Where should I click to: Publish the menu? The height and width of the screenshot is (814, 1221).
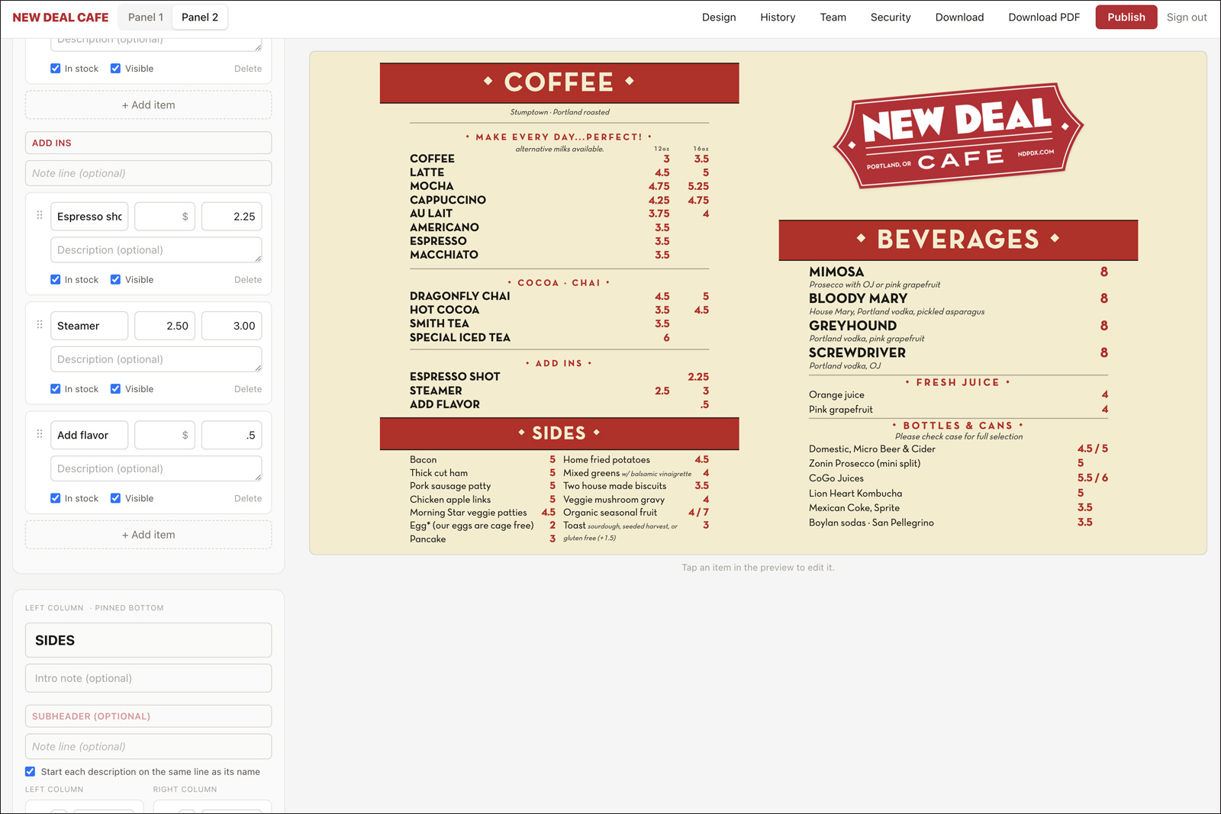(1126, 17)
